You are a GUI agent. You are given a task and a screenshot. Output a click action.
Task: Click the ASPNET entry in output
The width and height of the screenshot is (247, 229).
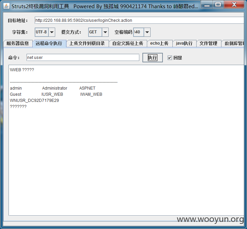click(x=87, y=88)
